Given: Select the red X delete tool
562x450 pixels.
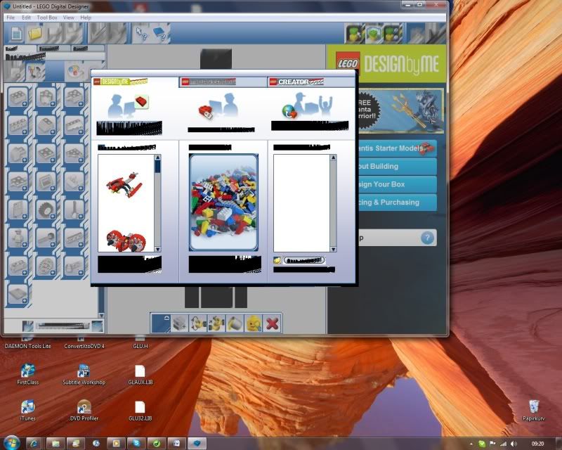Looking at the screenshot, I should (x=272, y=323).
